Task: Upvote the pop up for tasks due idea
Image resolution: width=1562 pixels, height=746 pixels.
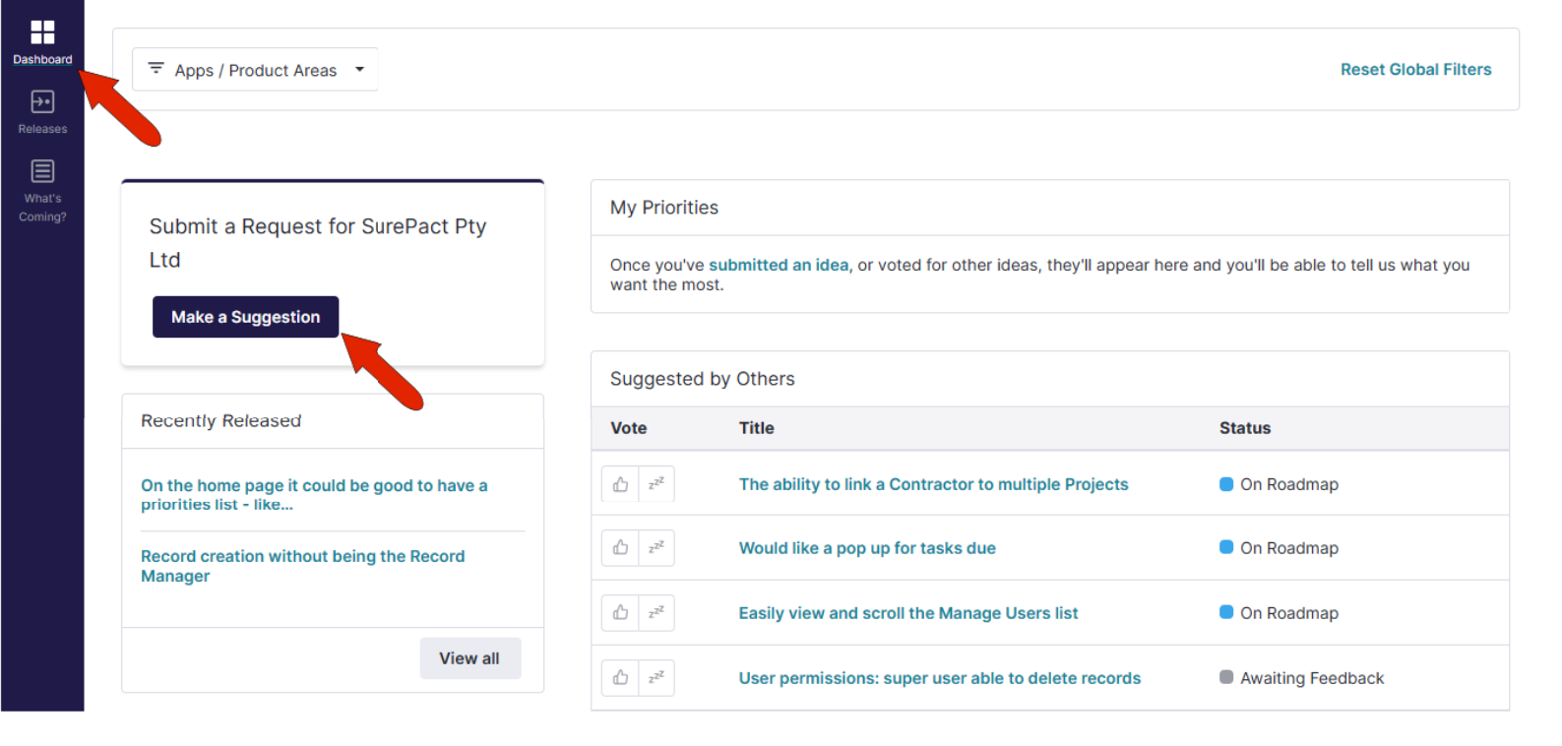Action: [x=620, y=547]
